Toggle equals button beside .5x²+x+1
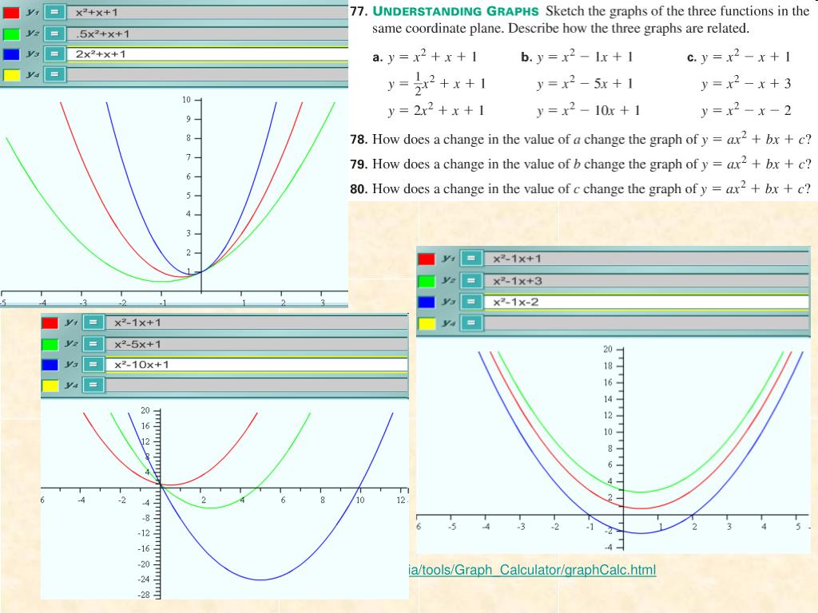 point(54,34)
